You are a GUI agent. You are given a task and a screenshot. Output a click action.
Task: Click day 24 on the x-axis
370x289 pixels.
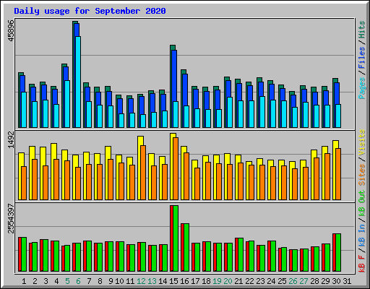coord(271,281)
